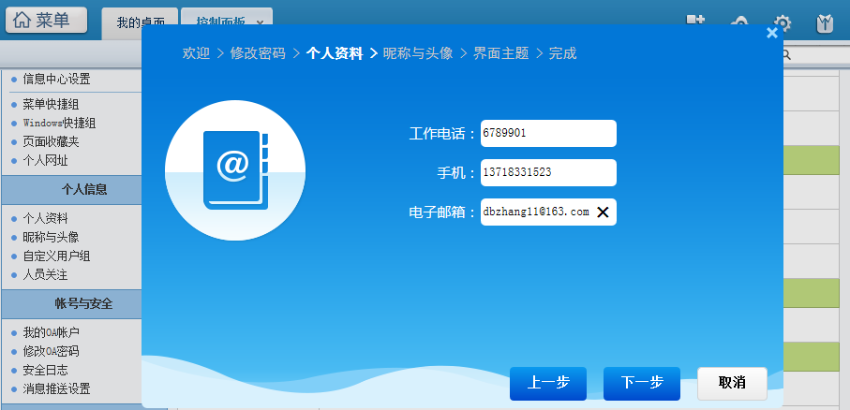Click the 上一步 button
Image resolution: width=850 pixels, height=410 pixels.
(548, 383)
